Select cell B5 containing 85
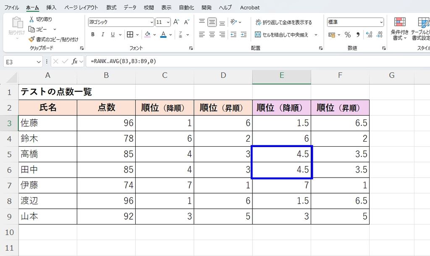This screenshot has height=256, width=430. (106, 154)
